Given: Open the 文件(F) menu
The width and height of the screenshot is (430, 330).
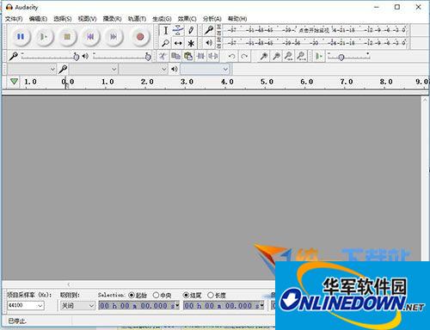Looking at the screenshot, I should pos(14,19).
